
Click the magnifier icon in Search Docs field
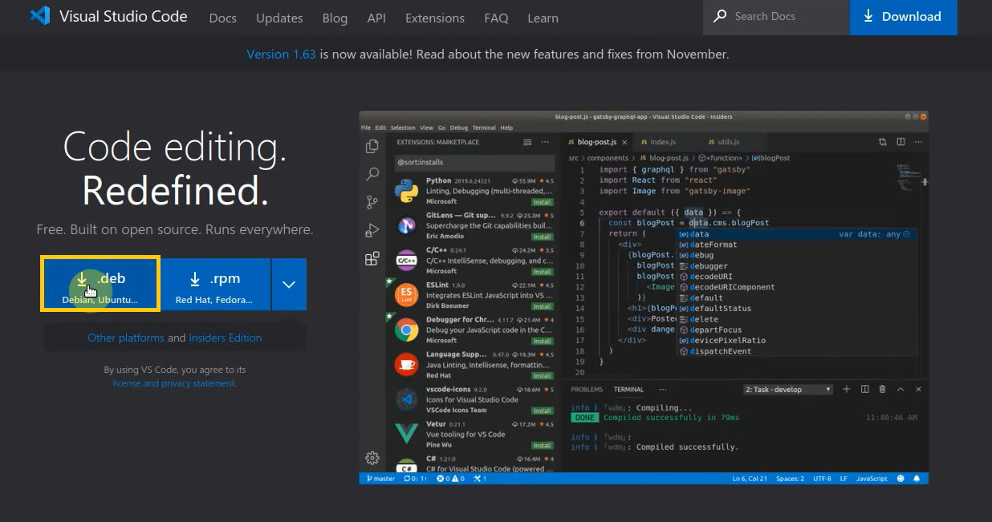pos(719,17)
